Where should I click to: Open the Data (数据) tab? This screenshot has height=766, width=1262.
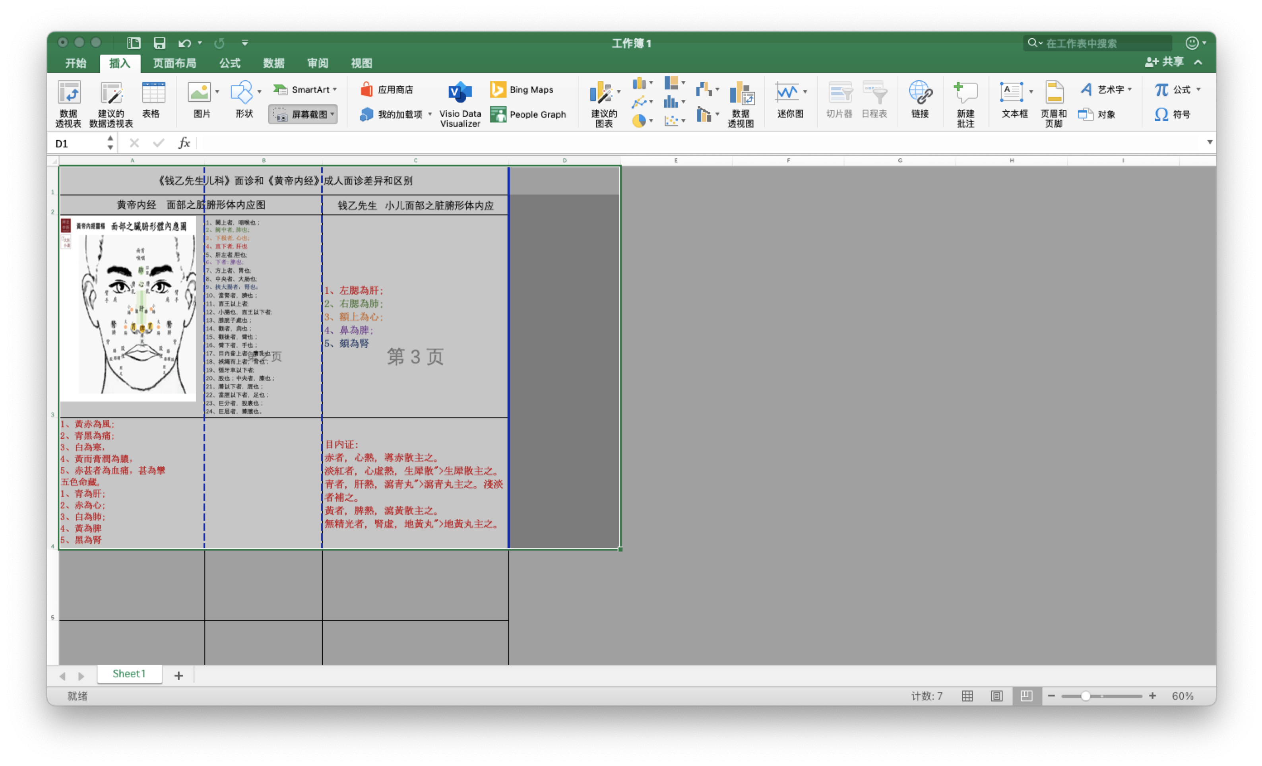273,63
